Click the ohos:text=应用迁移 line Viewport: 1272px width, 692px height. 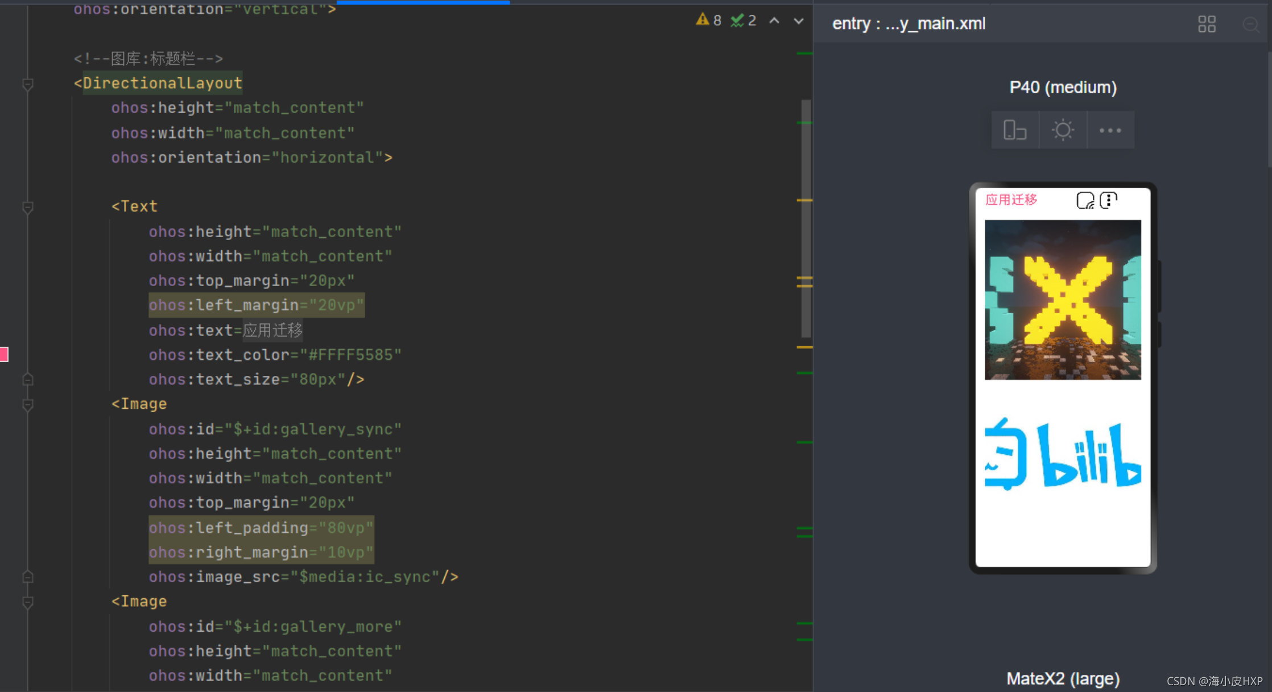pyautogui.click(x=226, y=330)
